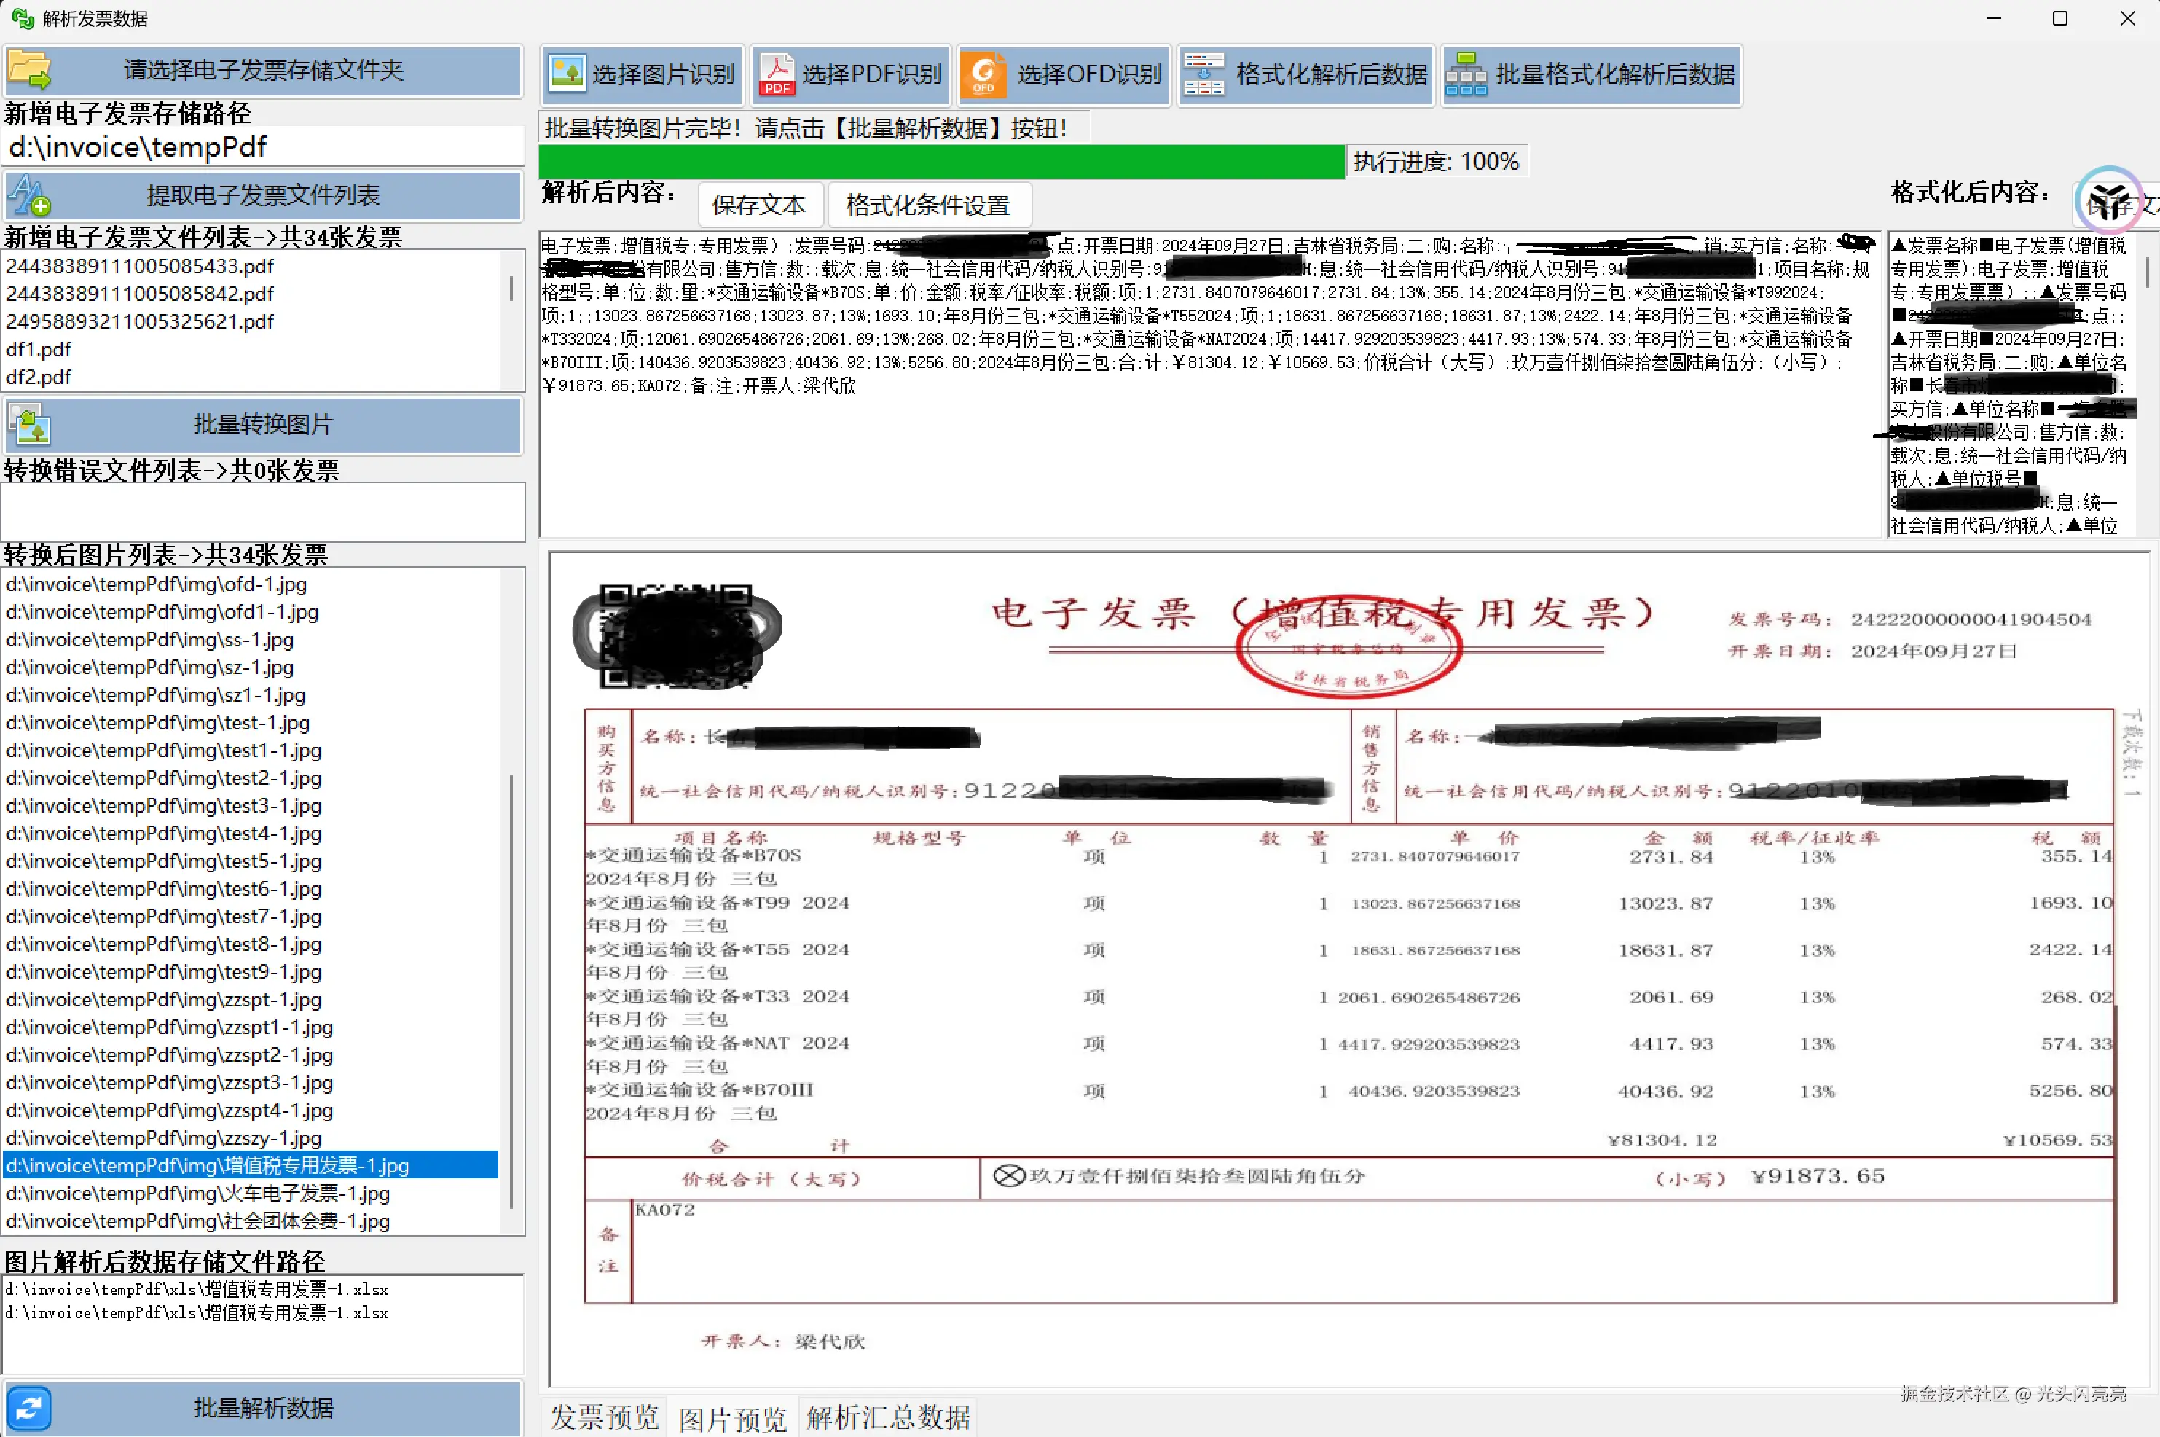Click the format parsed data icon
Screen dimensions: 2160x1437
tap(1203, 74)
